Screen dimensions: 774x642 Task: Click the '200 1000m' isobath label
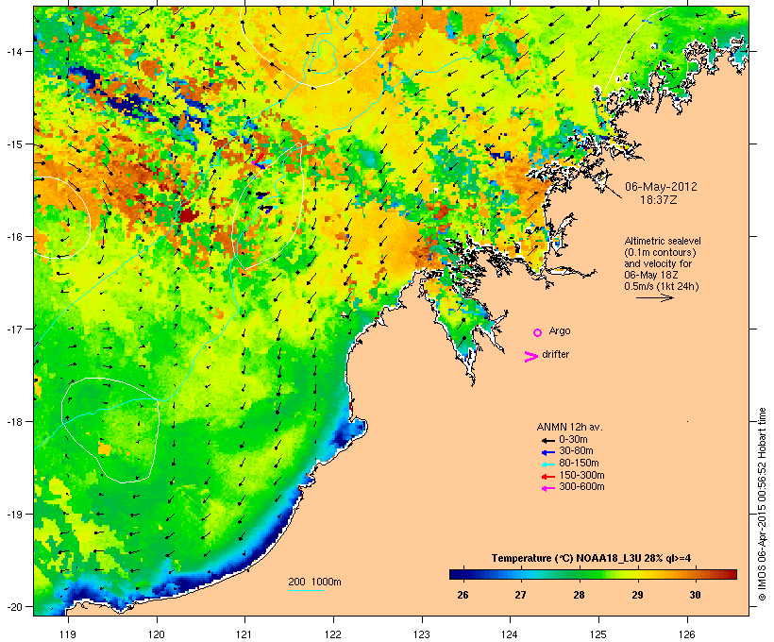tap(314, 582)
